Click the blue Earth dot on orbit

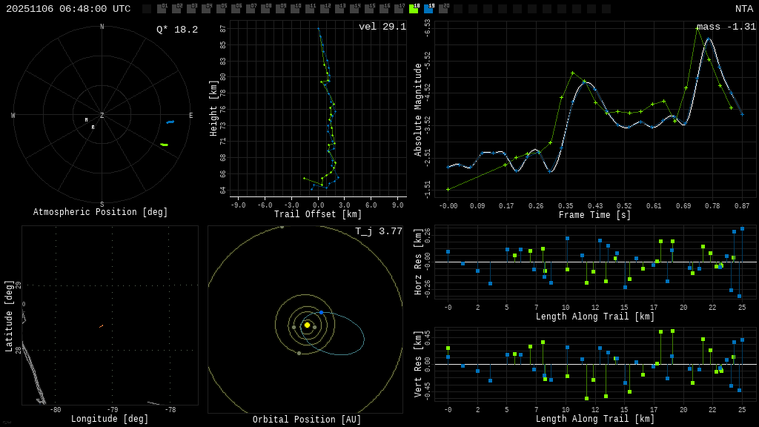pos(321,313)
